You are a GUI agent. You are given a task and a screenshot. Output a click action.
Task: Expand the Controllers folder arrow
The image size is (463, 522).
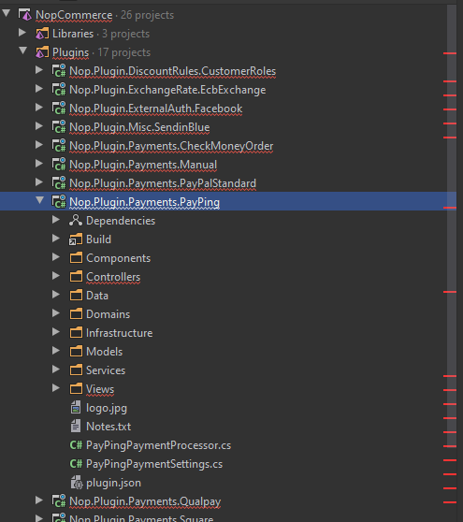click(56, 276)
